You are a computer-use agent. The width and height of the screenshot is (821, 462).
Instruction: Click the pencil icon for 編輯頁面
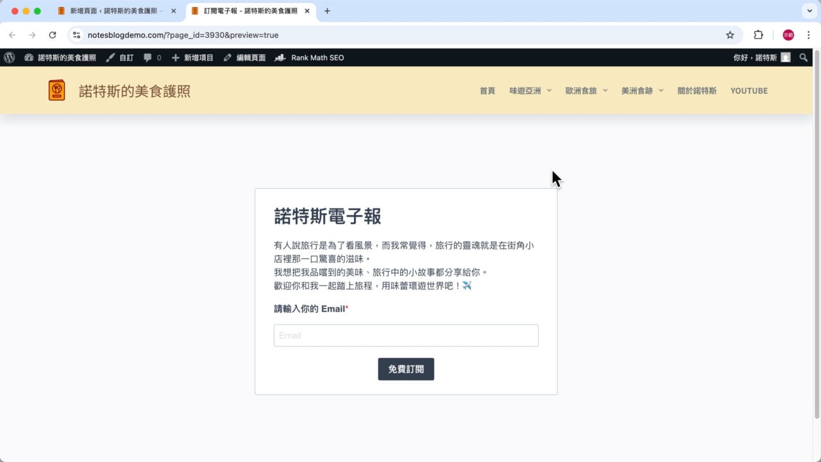click(227, 57)
